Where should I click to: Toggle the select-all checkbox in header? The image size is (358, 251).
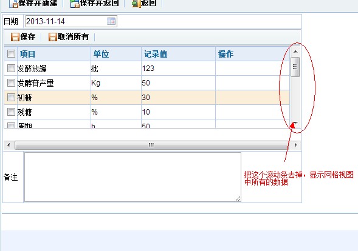(x=11, y=54)
